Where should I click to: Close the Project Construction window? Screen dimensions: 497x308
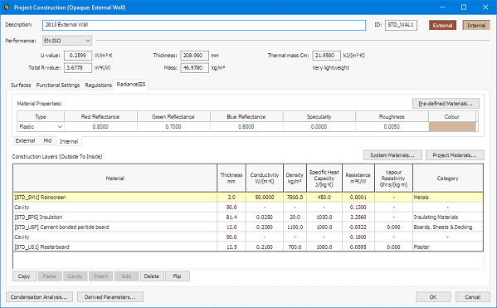coord(485,7)
